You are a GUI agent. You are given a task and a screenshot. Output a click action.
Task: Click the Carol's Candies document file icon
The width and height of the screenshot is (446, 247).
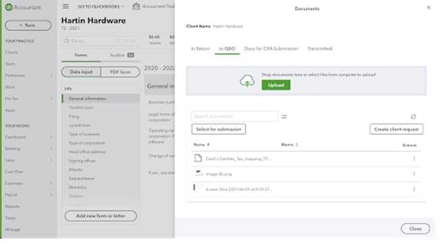[x=198, y=158]
